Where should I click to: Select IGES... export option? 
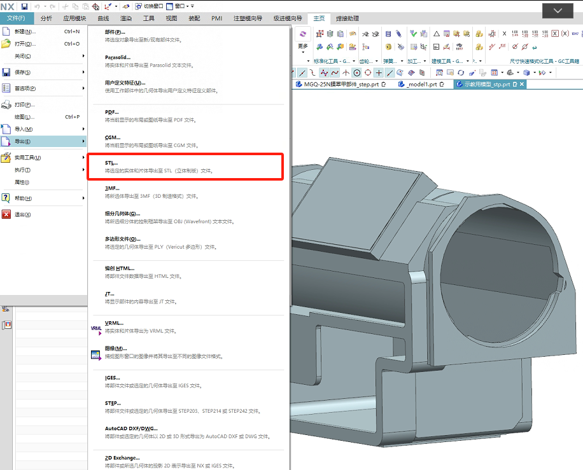(188, 382)
